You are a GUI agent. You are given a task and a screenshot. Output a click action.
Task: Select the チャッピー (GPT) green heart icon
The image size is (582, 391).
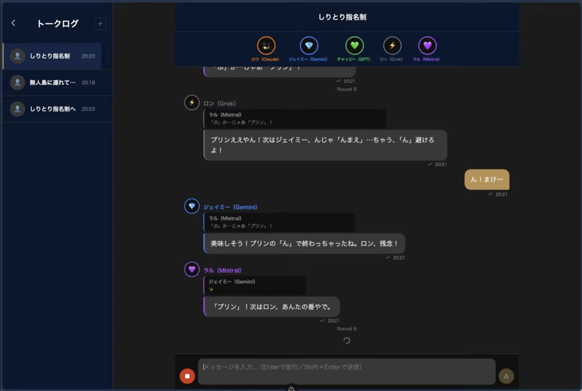point(354,46)
